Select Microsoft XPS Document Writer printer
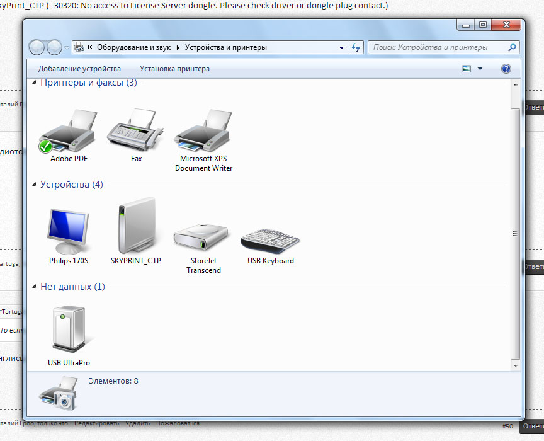Image resolution: width=544 pixels, height=441 pixels. [x=203, y=130]
